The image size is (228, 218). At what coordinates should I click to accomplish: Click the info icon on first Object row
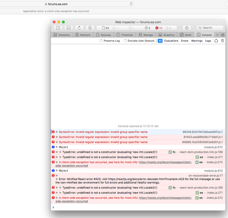[x=53, y=147]
